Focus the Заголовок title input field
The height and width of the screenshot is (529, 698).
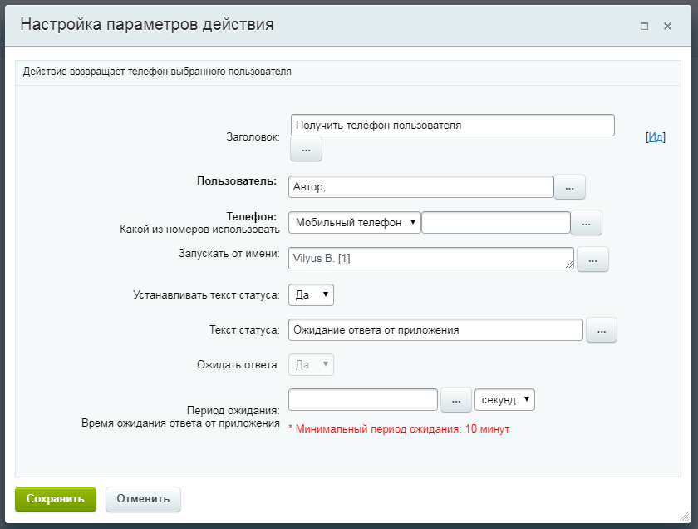pos(452,126)
